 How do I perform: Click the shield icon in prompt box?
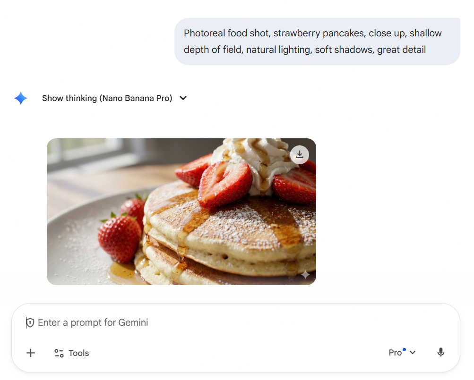[x=30, y=323]
